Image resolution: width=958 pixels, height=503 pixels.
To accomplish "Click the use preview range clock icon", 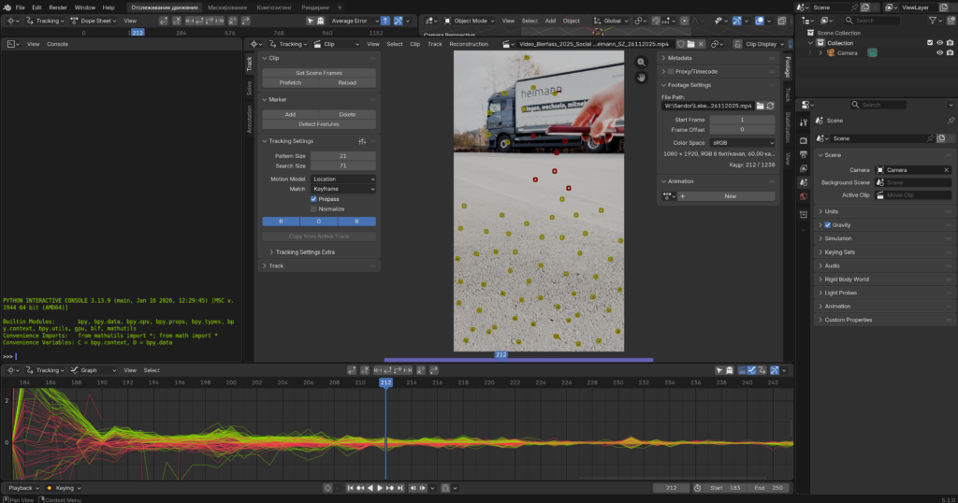I will (697, 488).
